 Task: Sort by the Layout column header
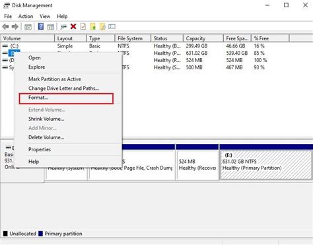pyautogui.click(x=71, y=38)
